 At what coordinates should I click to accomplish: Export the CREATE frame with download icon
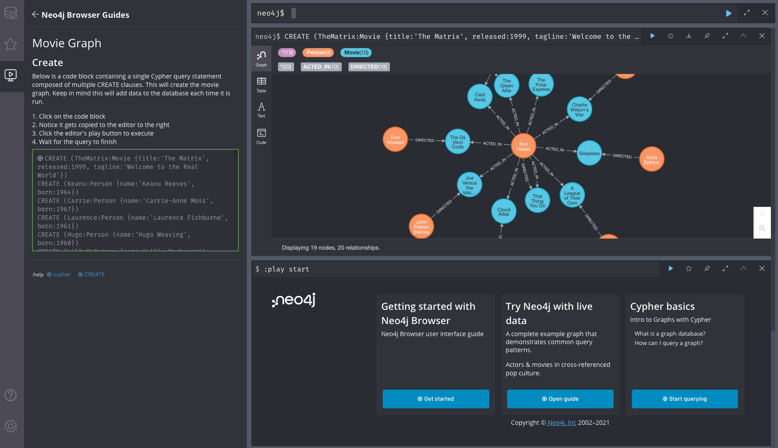pos(689,36)
